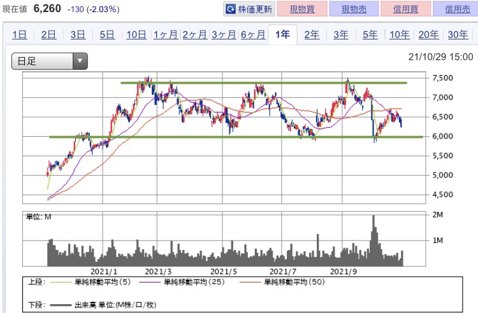The height and width of the screenshot is (313, 478).
Task: Click the price change -130 (-2.03%)
Action: (x=94, y=9)
